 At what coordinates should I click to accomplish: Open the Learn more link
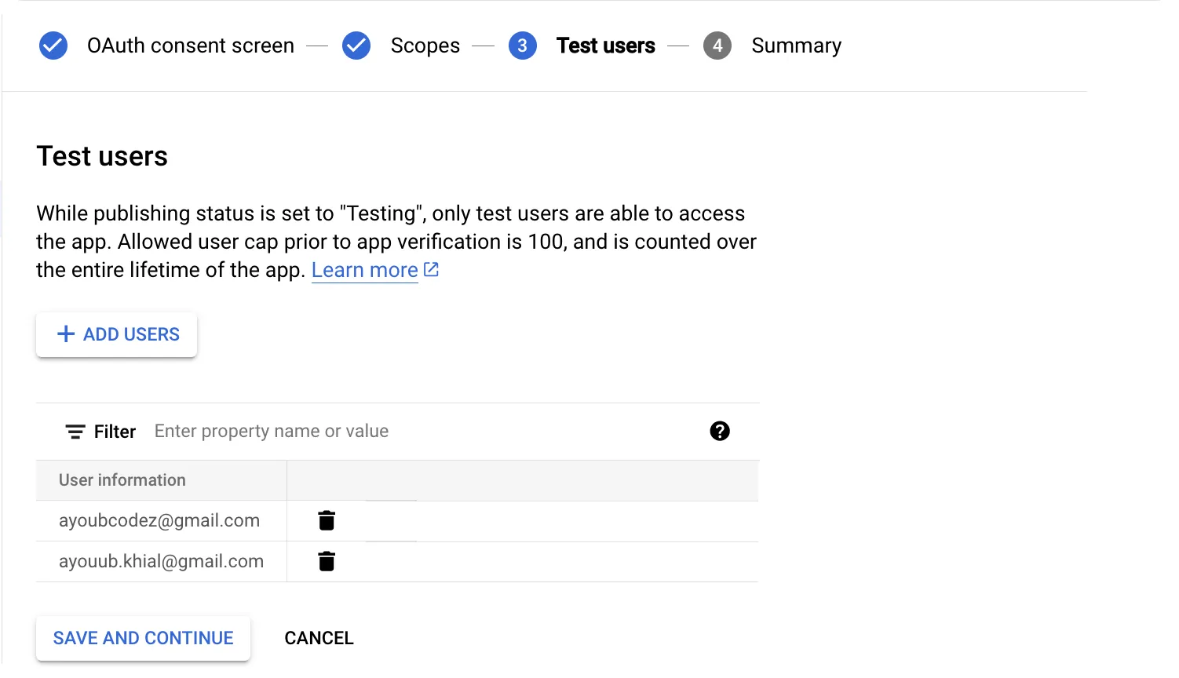point(365,270)
